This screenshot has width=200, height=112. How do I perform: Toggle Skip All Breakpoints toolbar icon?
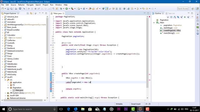[x=24, y=9]
